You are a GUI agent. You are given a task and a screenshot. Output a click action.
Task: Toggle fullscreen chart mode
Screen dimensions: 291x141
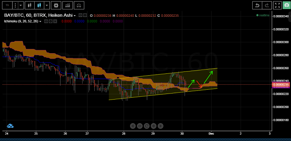[277, 5]
